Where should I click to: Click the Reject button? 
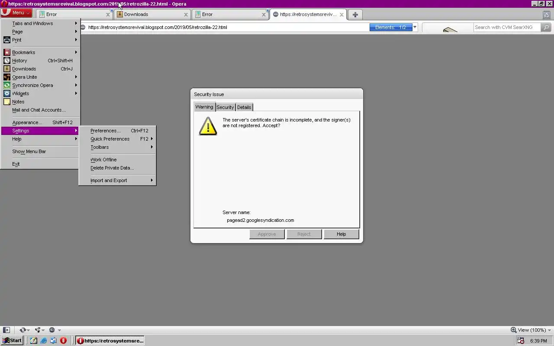(304, 234)
